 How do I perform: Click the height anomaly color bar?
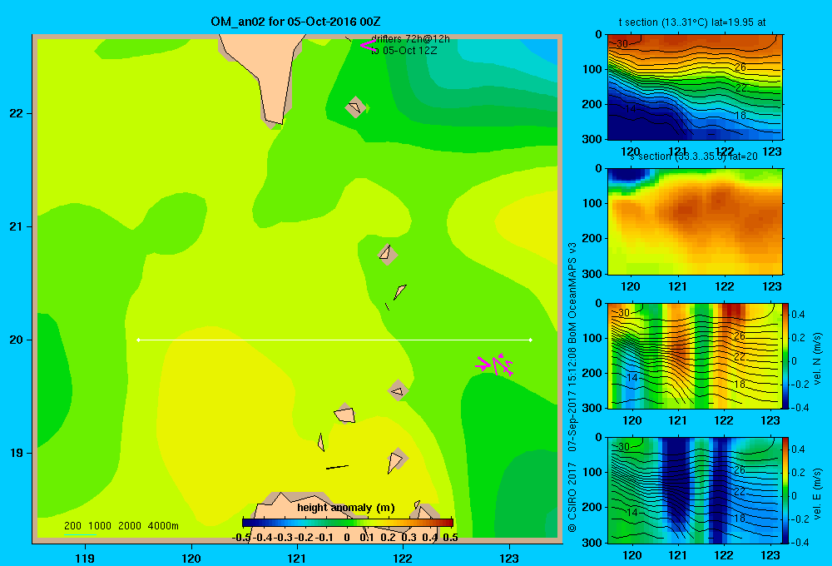pos(347,523)
